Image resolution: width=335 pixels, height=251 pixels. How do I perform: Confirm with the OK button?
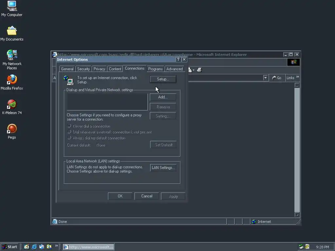pyautogui.click(x=120, y=196)
